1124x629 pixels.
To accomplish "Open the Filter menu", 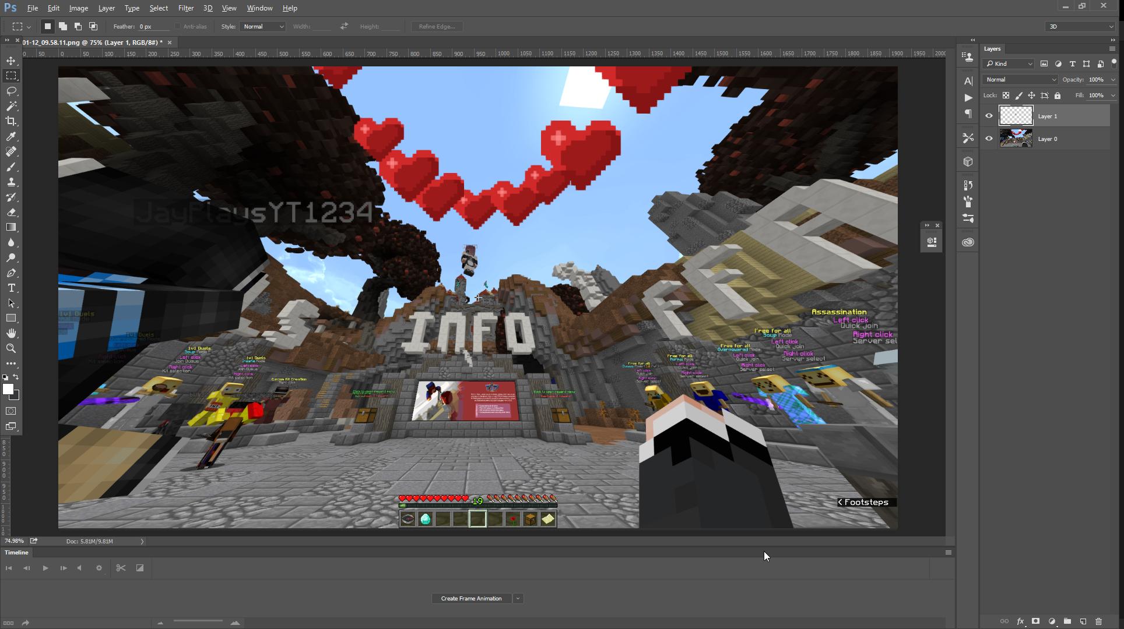I will pos(186,8).
